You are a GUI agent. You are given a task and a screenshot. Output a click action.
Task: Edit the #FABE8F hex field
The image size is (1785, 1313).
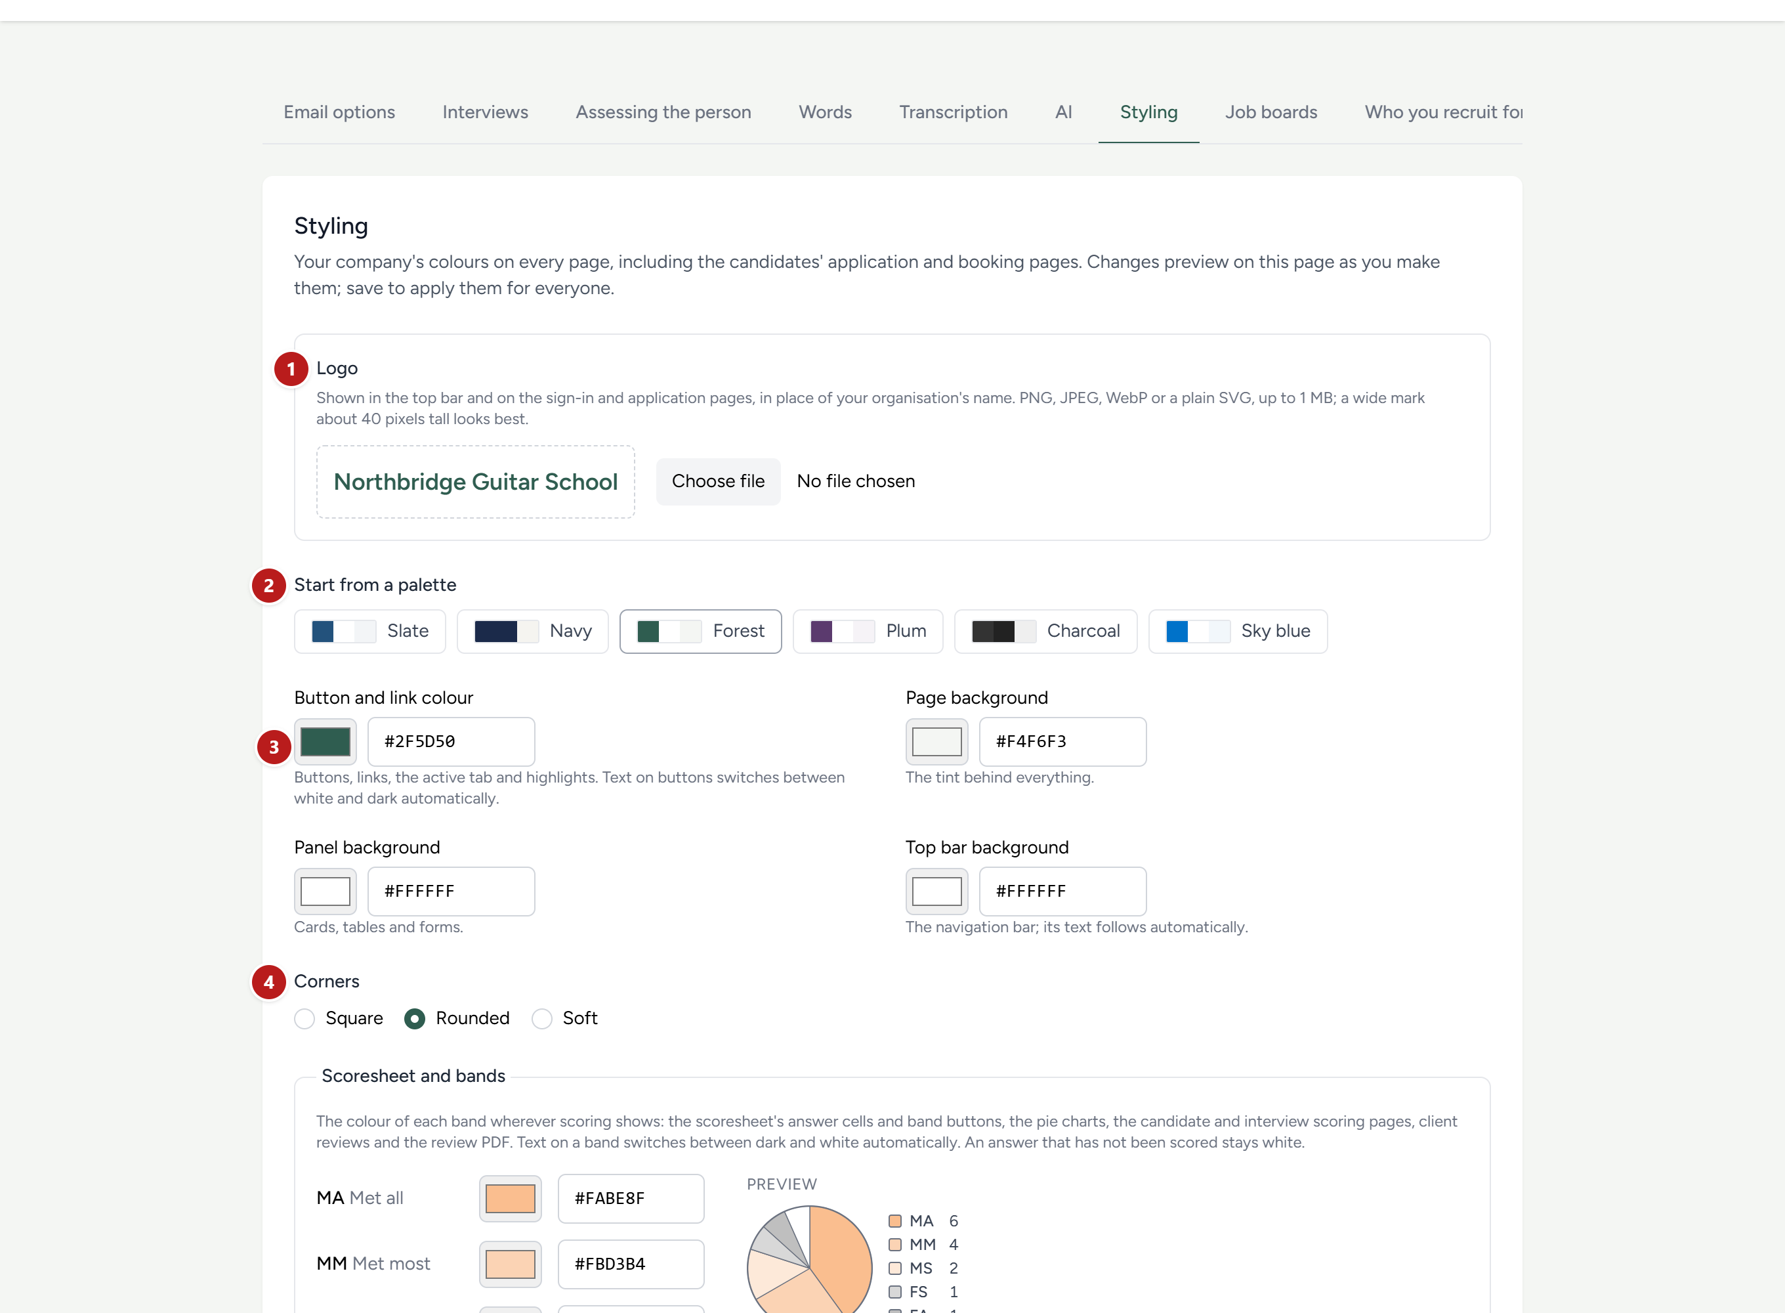pyautogui.click(x=631, y=1199)
